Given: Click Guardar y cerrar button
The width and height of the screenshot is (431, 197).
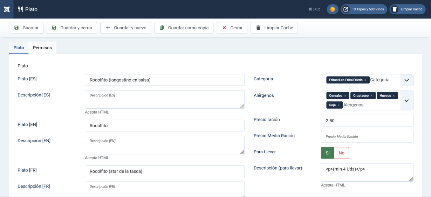Looking at the screenshot, I should 72,28.
